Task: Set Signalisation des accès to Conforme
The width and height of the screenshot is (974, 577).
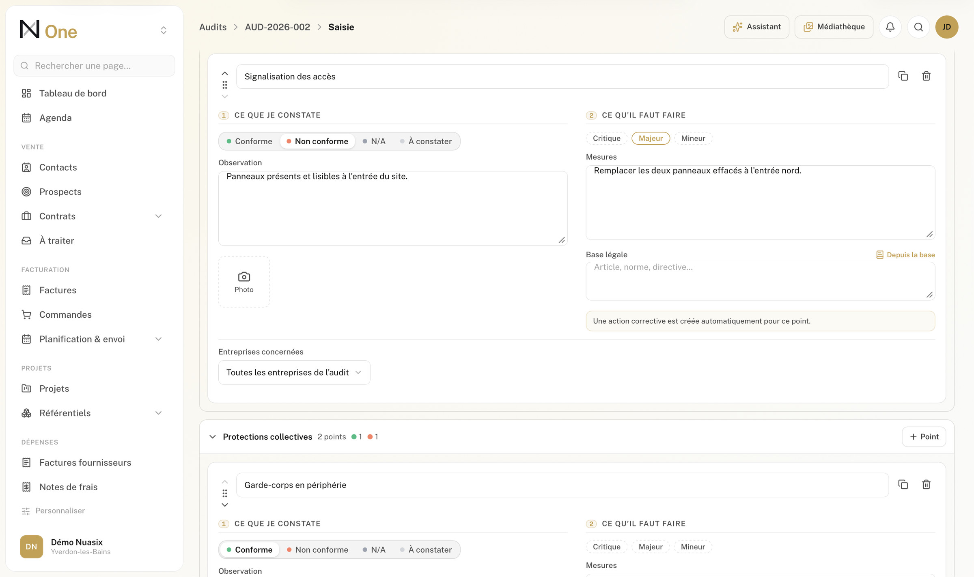Action: point(249,141)
